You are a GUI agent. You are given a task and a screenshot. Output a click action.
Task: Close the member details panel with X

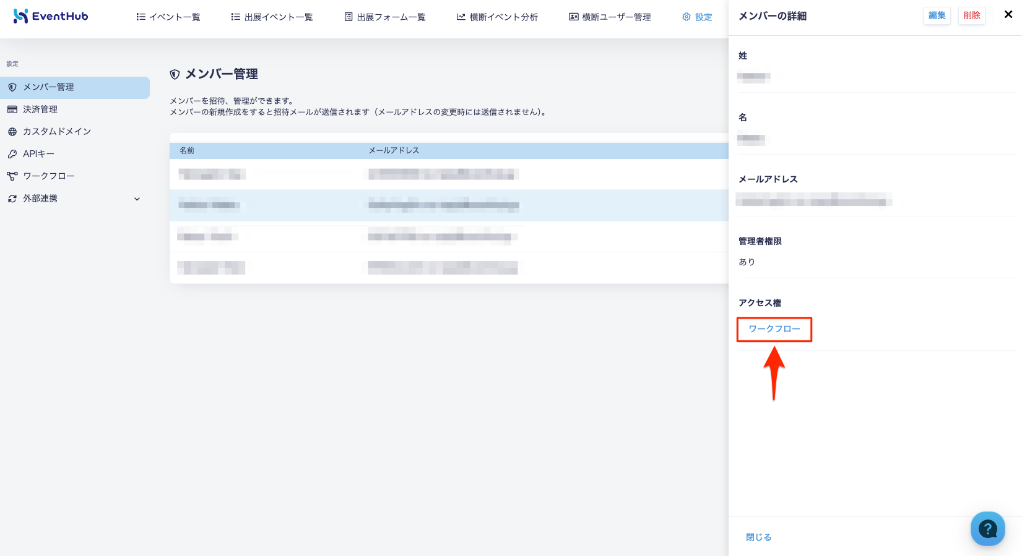tap(1008, 14)
